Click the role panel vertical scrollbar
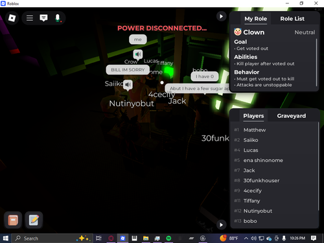 [316, 63]
